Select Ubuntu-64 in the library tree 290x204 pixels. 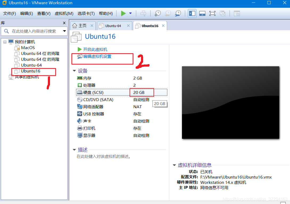[31, 65]
